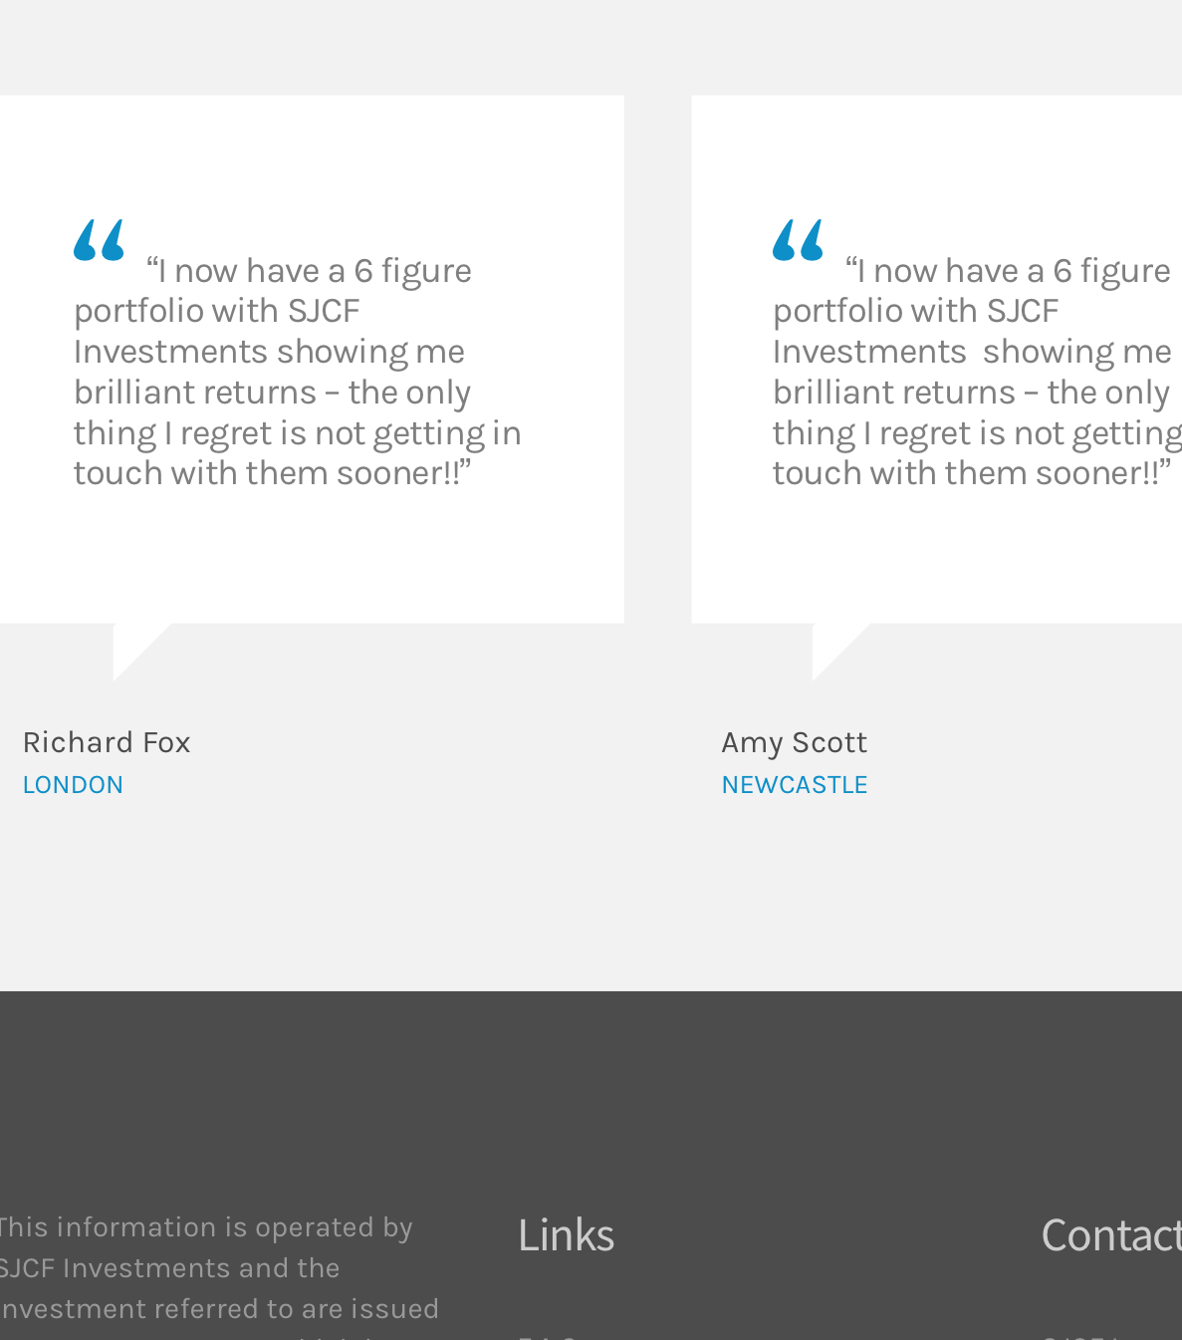Viewport: 1182px width, 1340px height.
Task: Click "investment referred to are issued" footer line
Action: point(219,1309)
